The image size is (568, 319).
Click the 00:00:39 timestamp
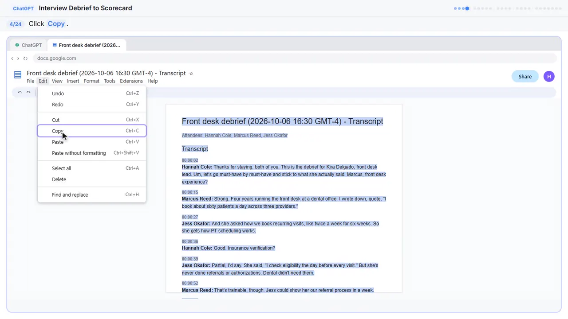190,259
